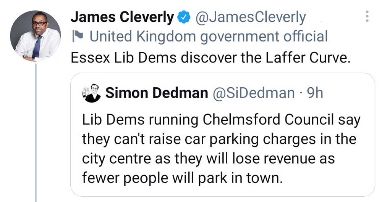
Task: Open the @SiDedman handle link
Action: (253, 93)
